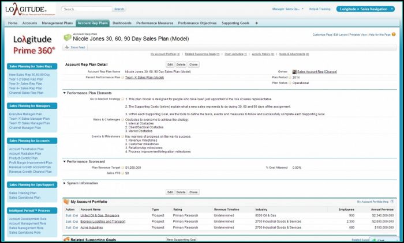The width and height of the screenshot is (404, 243).
Task: Open the Account Development Role sidebar link
Action: coord(28,219)
